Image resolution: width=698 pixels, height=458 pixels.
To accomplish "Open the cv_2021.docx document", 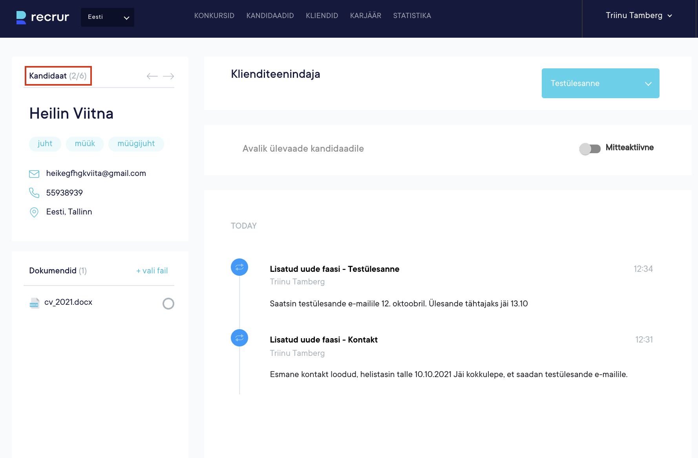I will (x=68, y=302).
